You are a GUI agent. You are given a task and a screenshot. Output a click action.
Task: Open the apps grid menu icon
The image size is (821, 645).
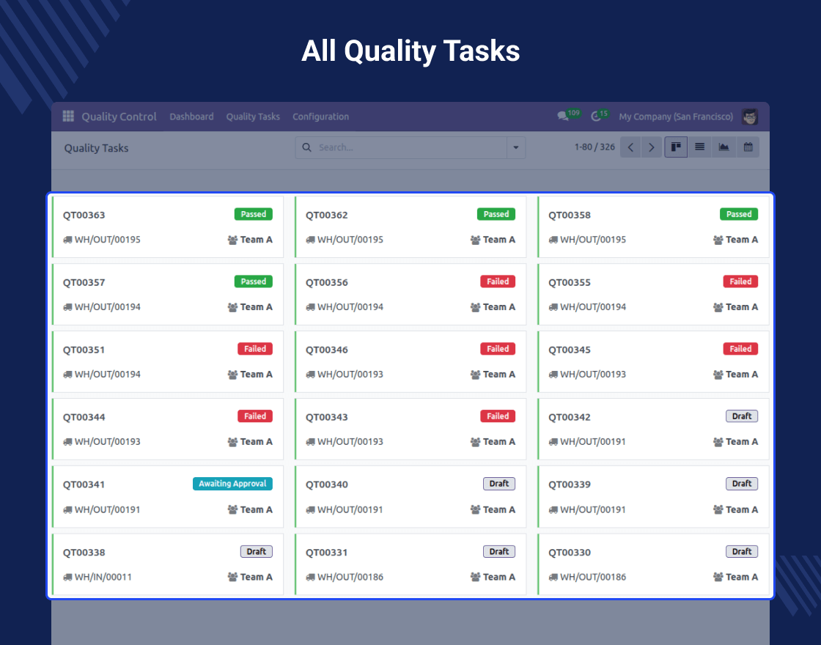point(68,117)
